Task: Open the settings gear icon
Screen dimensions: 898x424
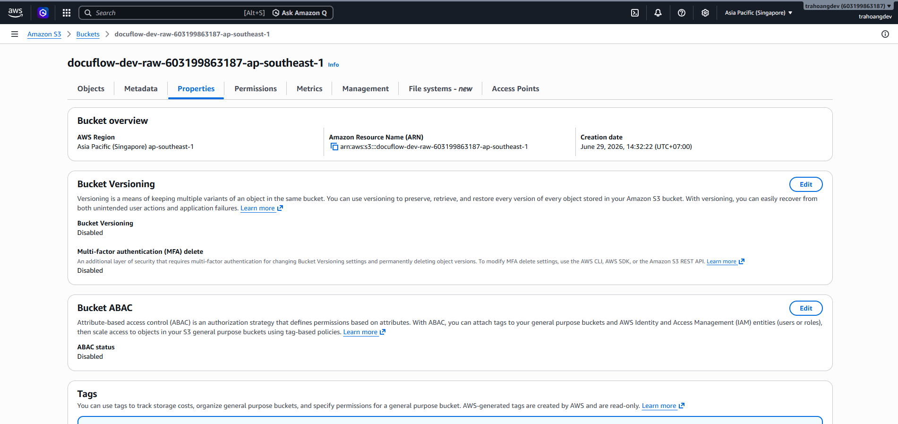Action: click(705, 13)
